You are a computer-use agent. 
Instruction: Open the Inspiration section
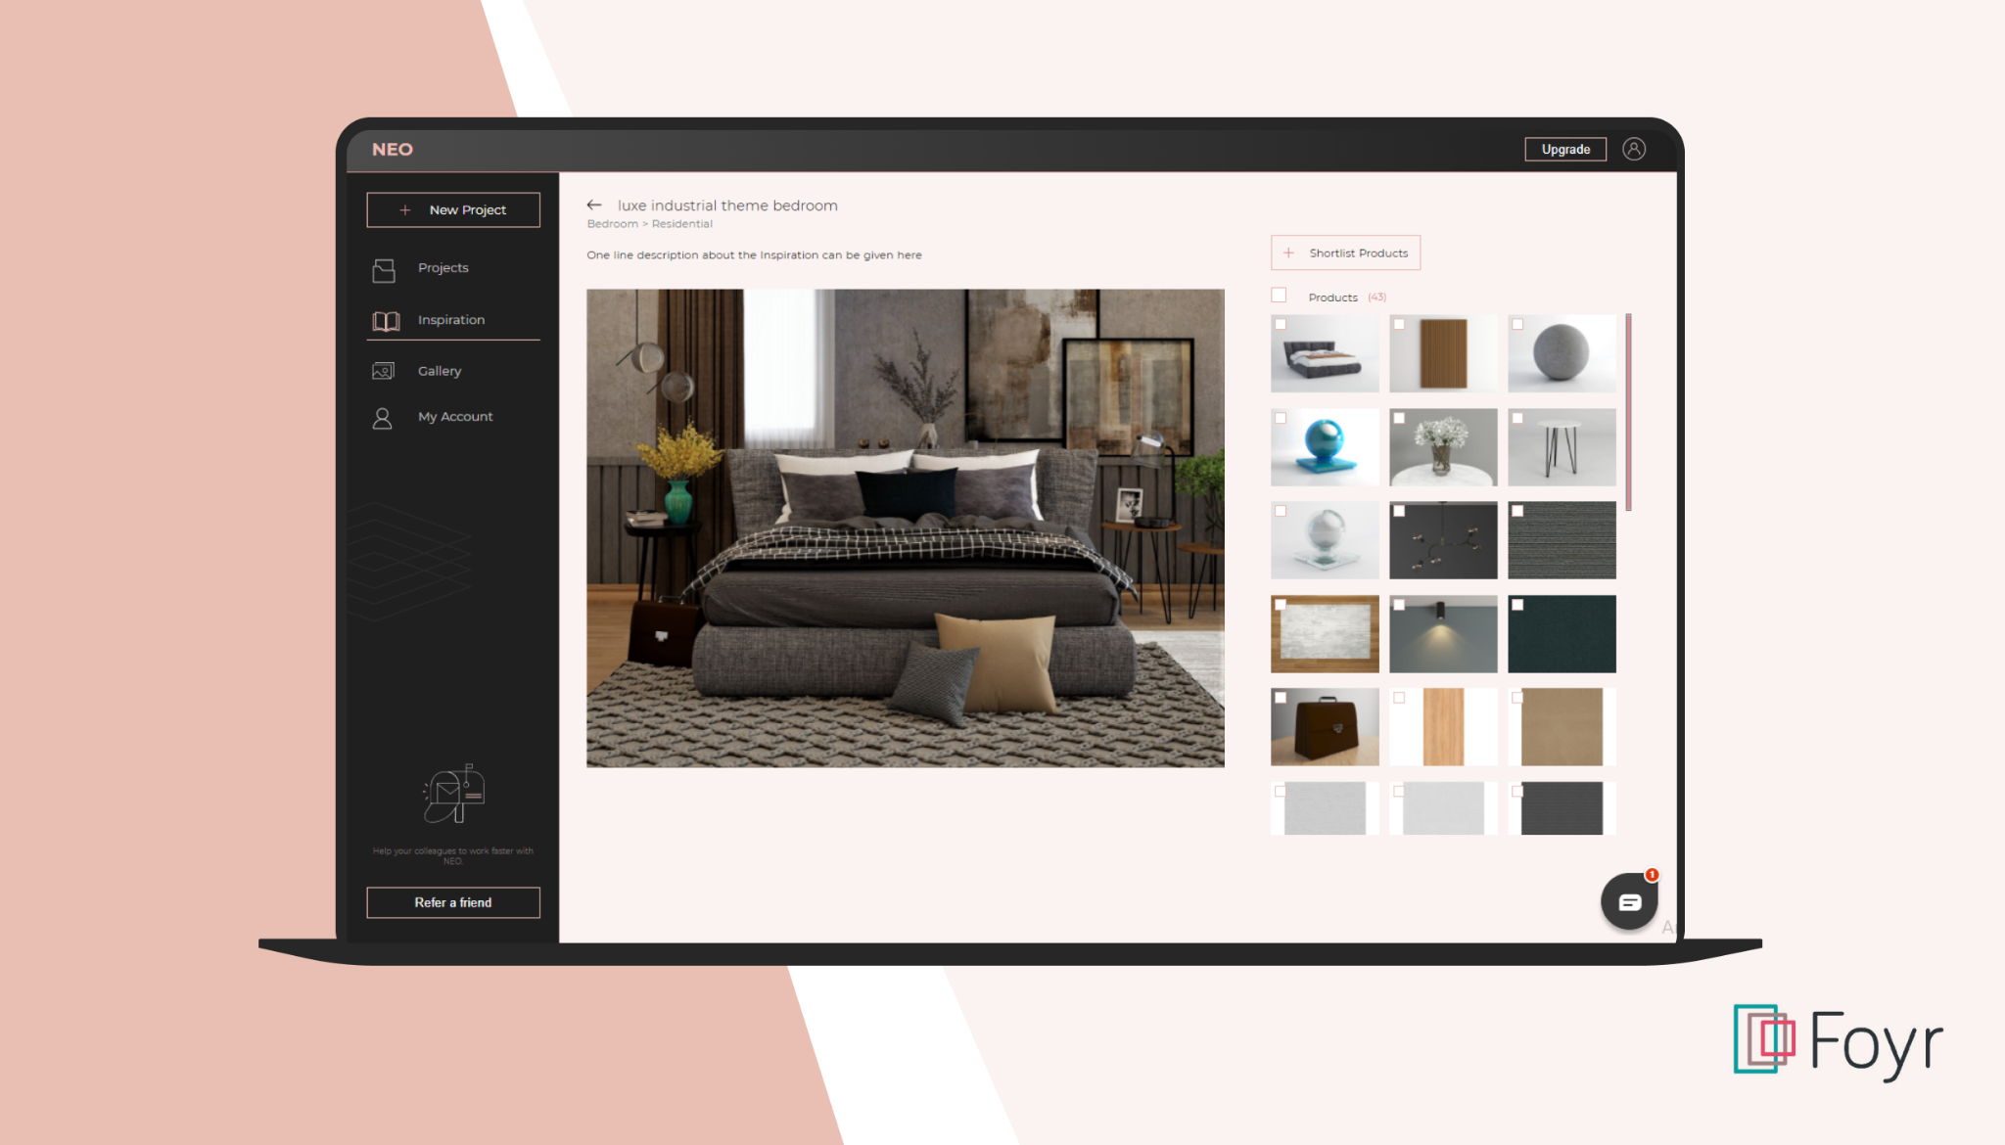(449, 319)
